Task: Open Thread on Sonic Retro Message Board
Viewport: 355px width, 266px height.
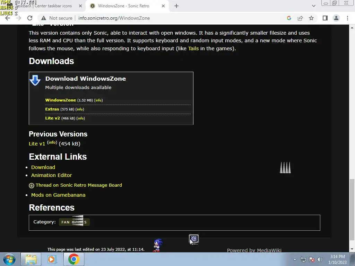Action: (79, 185)
